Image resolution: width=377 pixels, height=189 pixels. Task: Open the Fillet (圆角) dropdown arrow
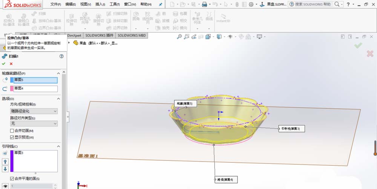tap(136, 29)
